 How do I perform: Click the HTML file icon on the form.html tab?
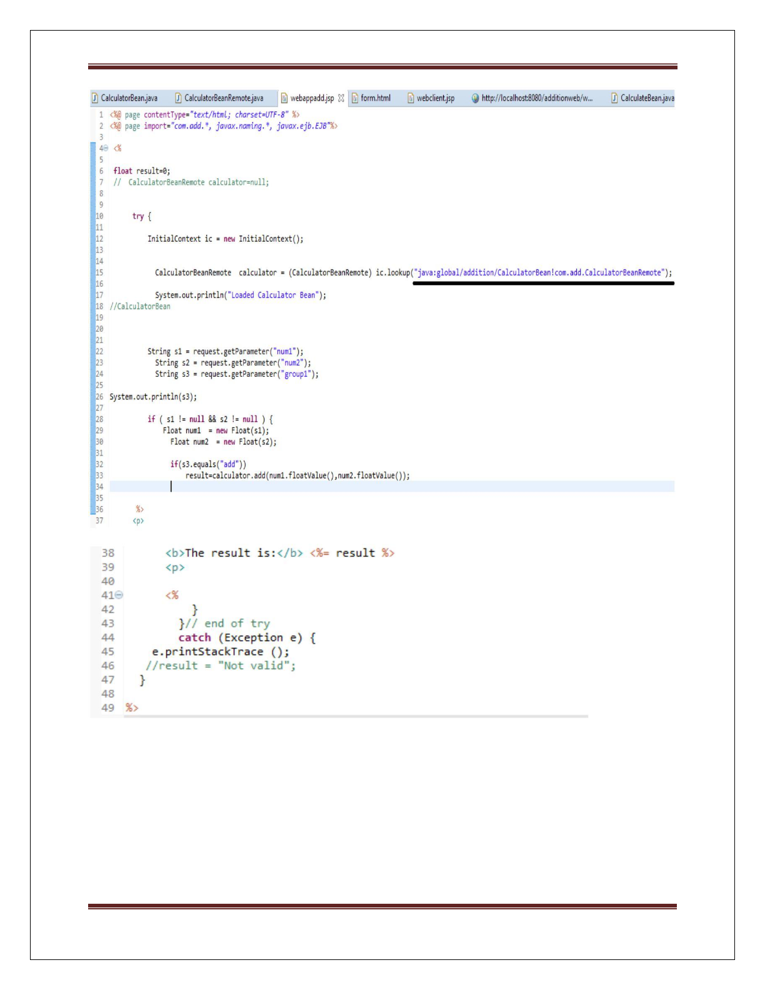[355, 98]
